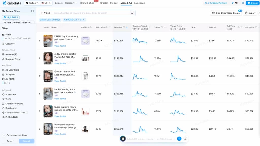Select the High ROAS custom filter
The width and height of the screenshot is (260, 146).
(11, 17)
